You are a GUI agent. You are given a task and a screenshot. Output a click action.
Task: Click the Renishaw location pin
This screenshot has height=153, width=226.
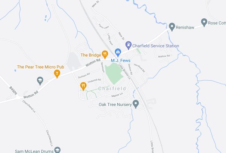[172, 27]
